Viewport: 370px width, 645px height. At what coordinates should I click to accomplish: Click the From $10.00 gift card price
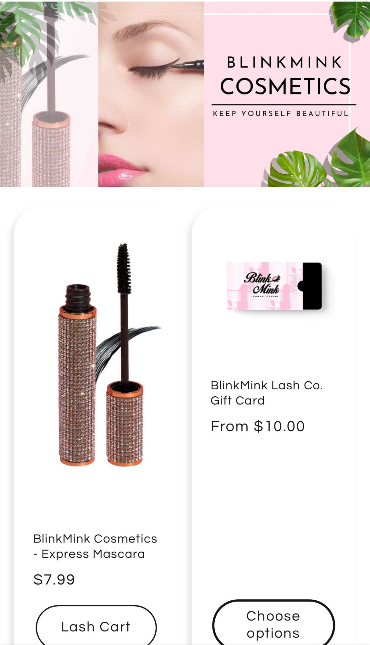258,426
